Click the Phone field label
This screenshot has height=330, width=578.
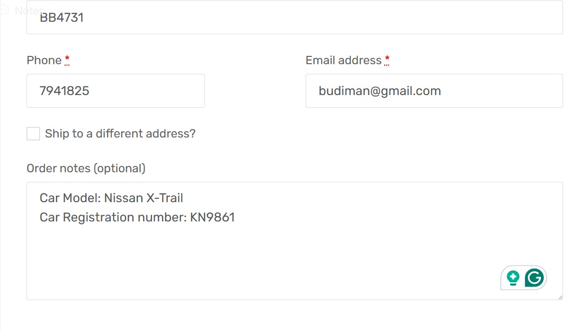click(44, 60)
